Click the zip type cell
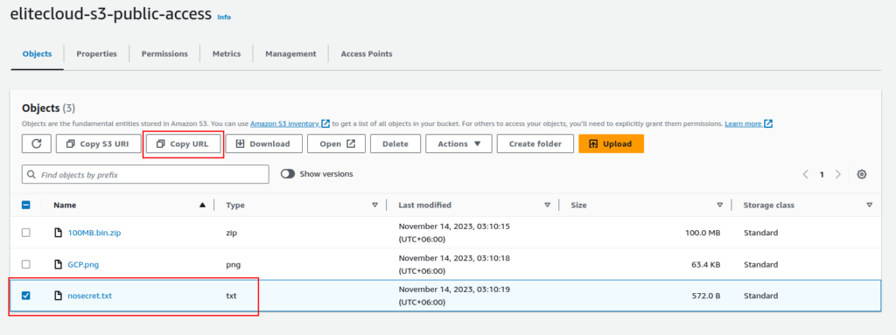Viewport: 896px width, 335px height. tap(231, 233)
